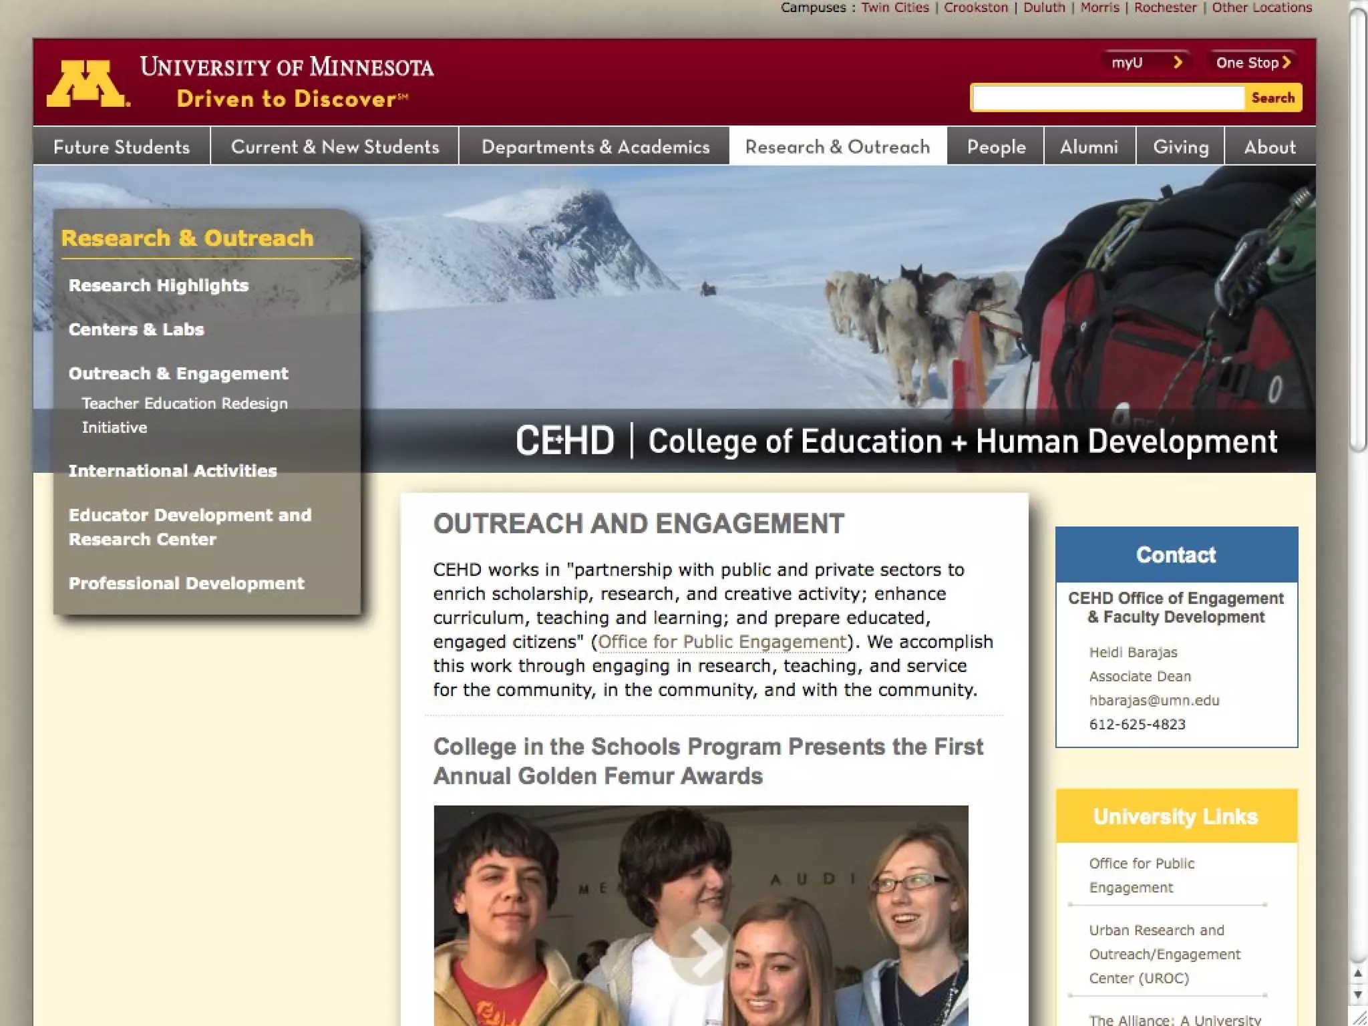Go to the Morris campus link
Screen dimensions: 1368x1026
tap(1099, 7)
